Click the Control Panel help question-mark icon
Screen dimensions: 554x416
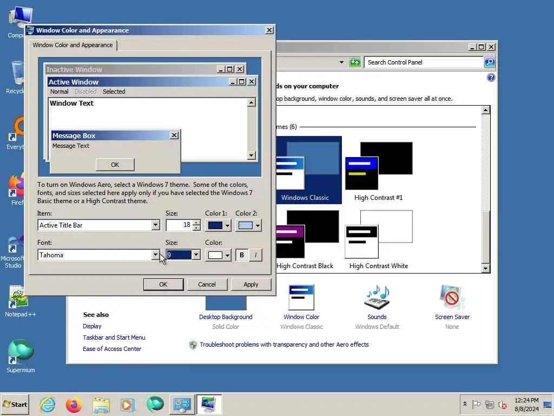(491, 77)
